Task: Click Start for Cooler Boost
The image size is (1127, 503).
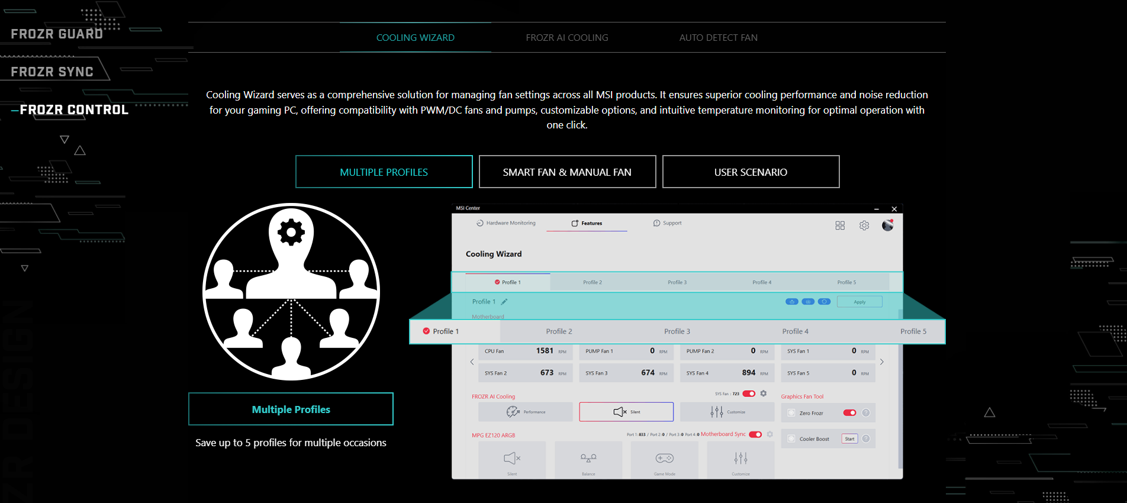Action: pos(849,438)
